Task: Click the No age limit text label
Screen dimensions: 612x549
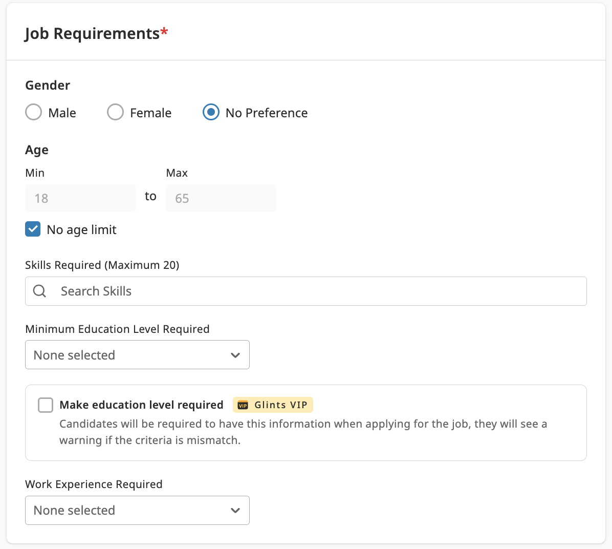Action: point(81,229)
